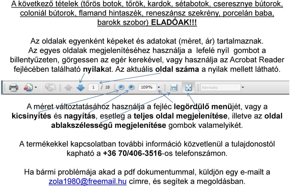
Task: Click the bold word ELADÓAK!!!
Action: [x=174, y=22]
